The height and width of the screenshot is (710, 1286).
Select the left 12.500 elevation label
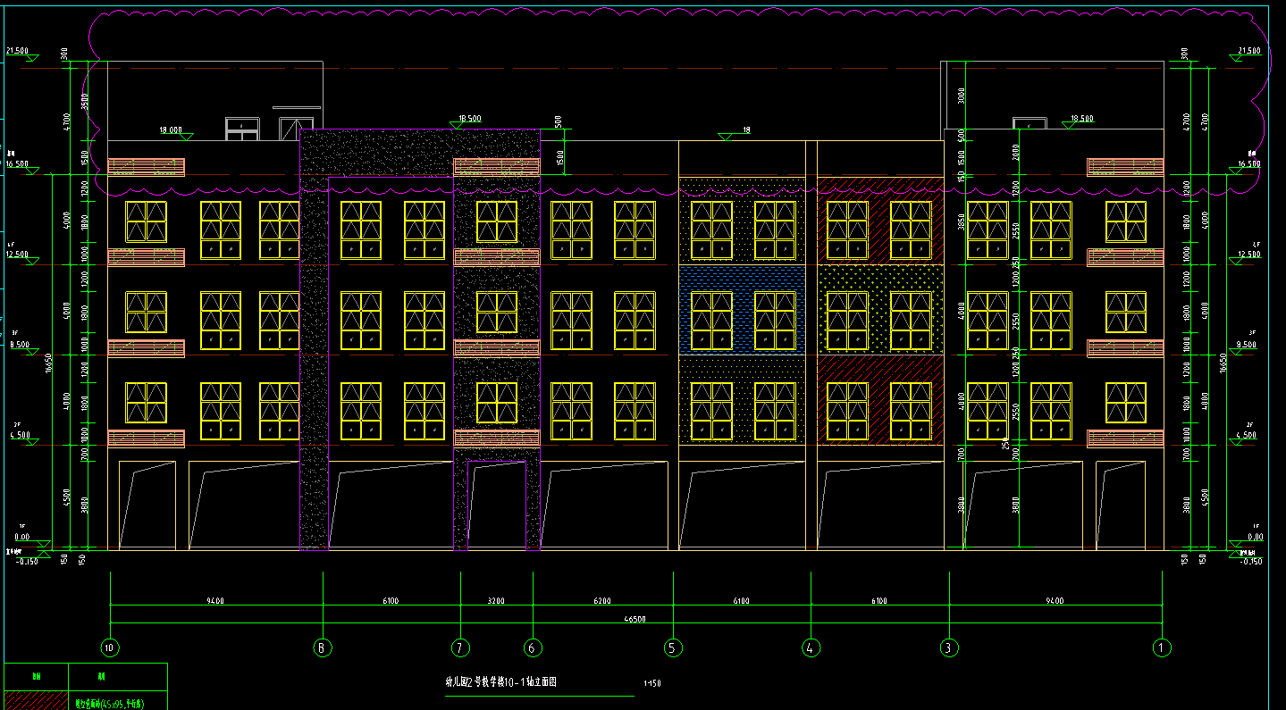click(19, 255)
